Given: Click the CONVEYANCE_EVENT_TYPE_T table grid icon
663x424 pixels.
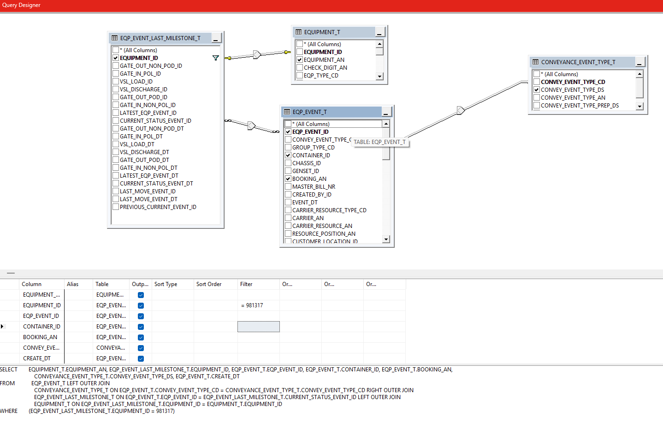Looking at the screenshot, I should click(x=535, y=62).
